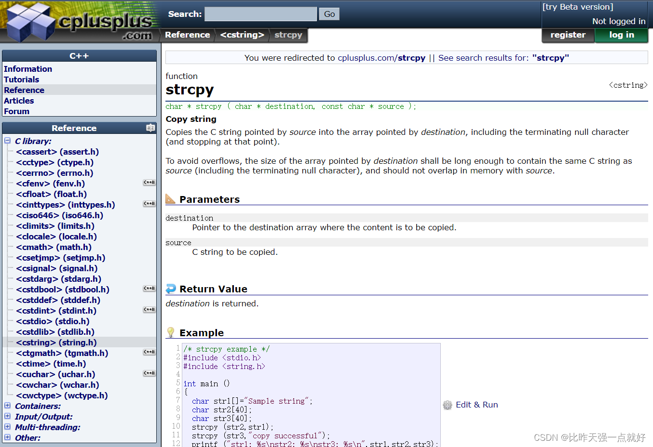Click the "Not logged in" status text

(x=619, y=21)
